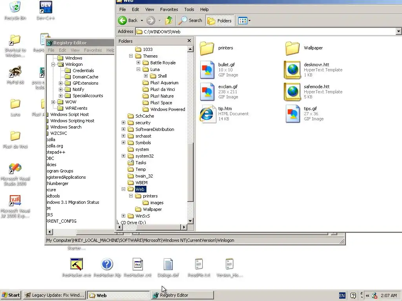Select Microsoft Visual Studio 2005 desktop icon
This screenshot has width=402, height=301.
coord(15,174)
